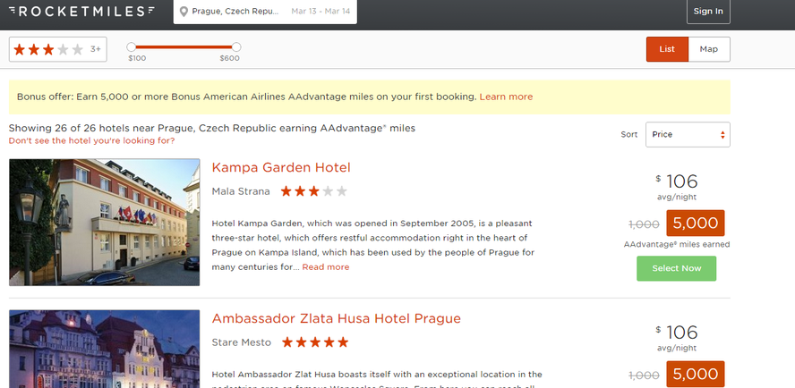Click the Prague, Czech Republic destination field
This screenshot has width=795, height=388.
point(235,11)
